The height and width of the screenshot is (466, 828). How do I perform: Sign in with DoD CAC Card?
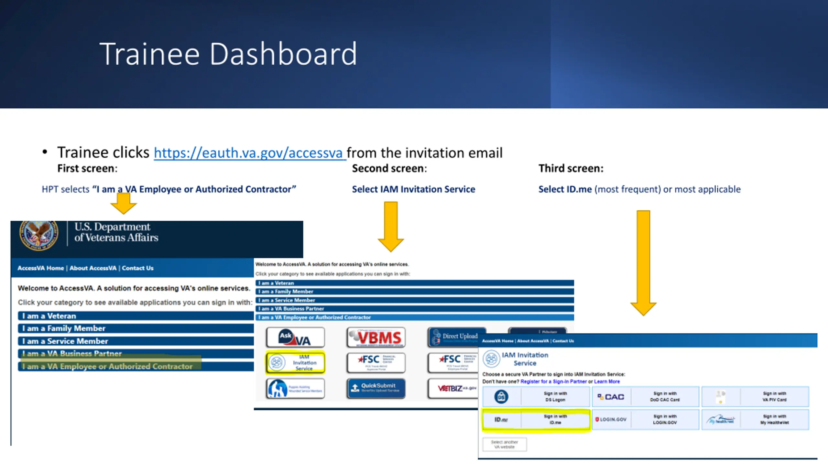pos(646,397)
